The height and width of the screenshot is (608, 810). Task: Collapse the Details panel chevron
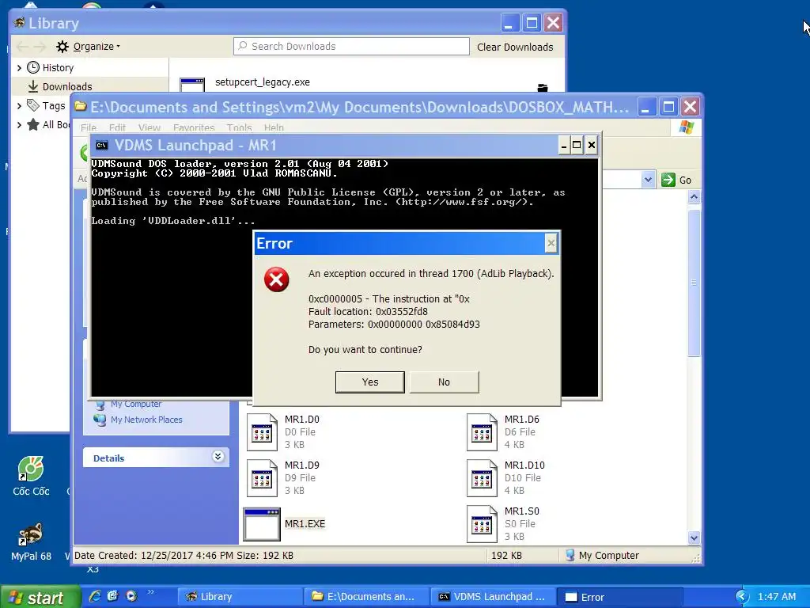click(x=218, y=457)
